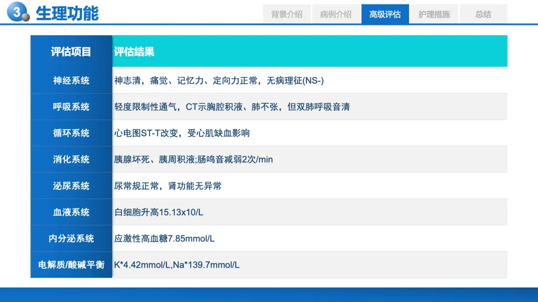Image resolution: width=538 pixels, height=302 pixels.
Task: Select the text 胰腺坏死、胰周积液;肠鸣音减弱2次/min
Action: (193, 159)
